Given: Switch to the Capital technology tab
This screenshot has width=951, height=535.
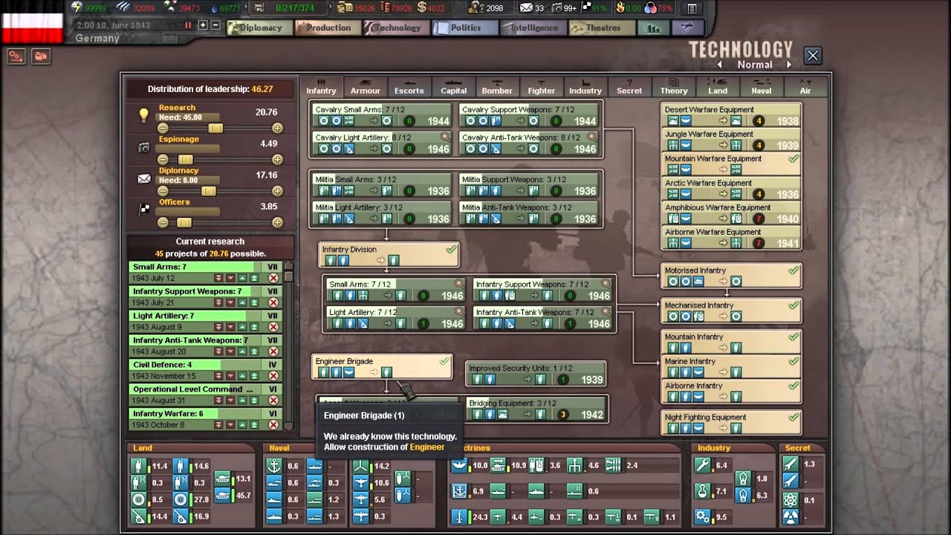Looking at the screenshot, I should tap(453, 86).
